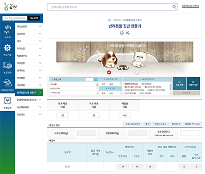Screen dimensions: 205x174
Task: Open the 농자재 category with hand-and-sprout icon
Action: pyautogui.click(x=7, y=32)
